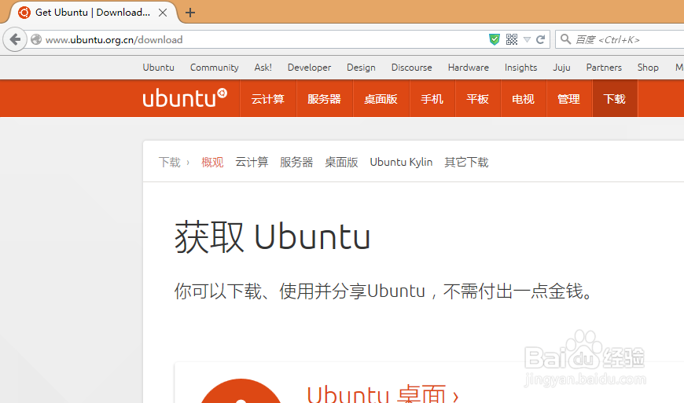The height and width of the screenshot is (403, 684).
Task: Open the Developer link
Action: click(x=309, y=68)
